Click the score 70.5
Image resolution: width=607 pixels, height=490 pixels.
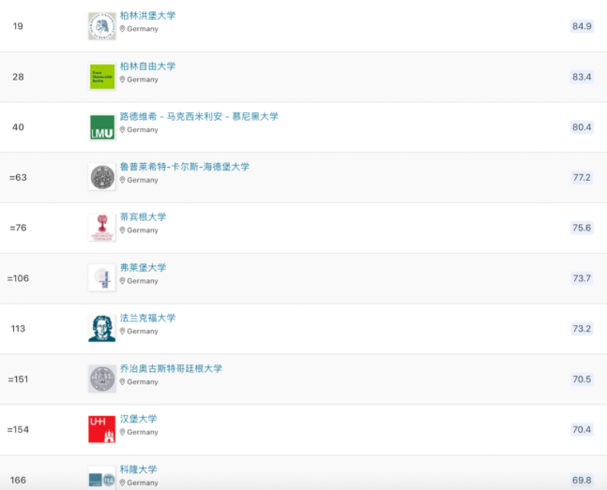point(582,379)
